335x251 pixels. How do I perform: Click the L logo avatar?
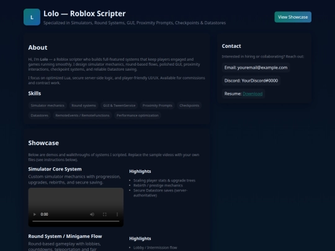coord(32,17)
